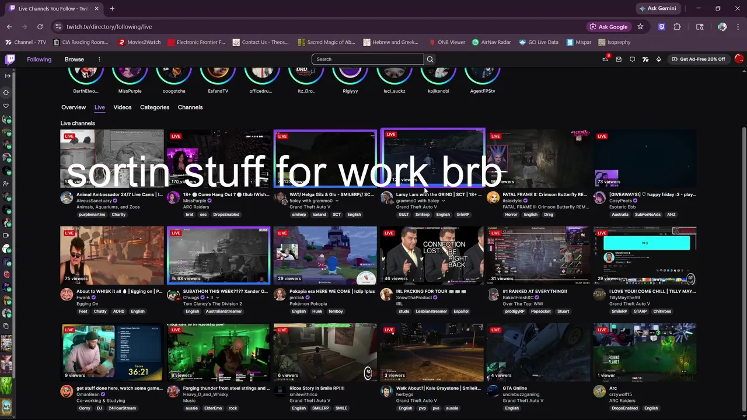Image resolution: width=747 pixels, height=420 pixels.
Task: Click the 'AustralianStreamer' tag under Chuugs
Action: [x=224, y=311]
